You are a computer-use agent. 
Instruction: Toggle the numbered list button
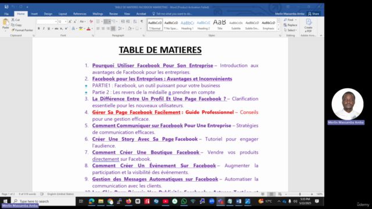(x=106, y=21)
